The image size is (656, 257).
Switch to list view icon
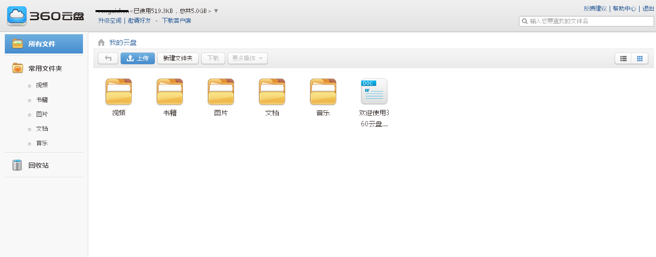pos(623,58)
